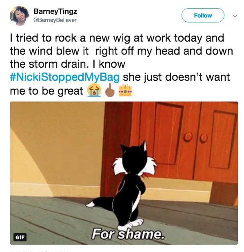Expand the tweet options chevron menu

tap(235, 16)
